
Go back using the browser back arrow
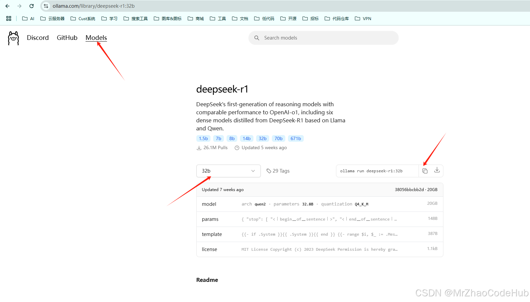click(7, 6)
